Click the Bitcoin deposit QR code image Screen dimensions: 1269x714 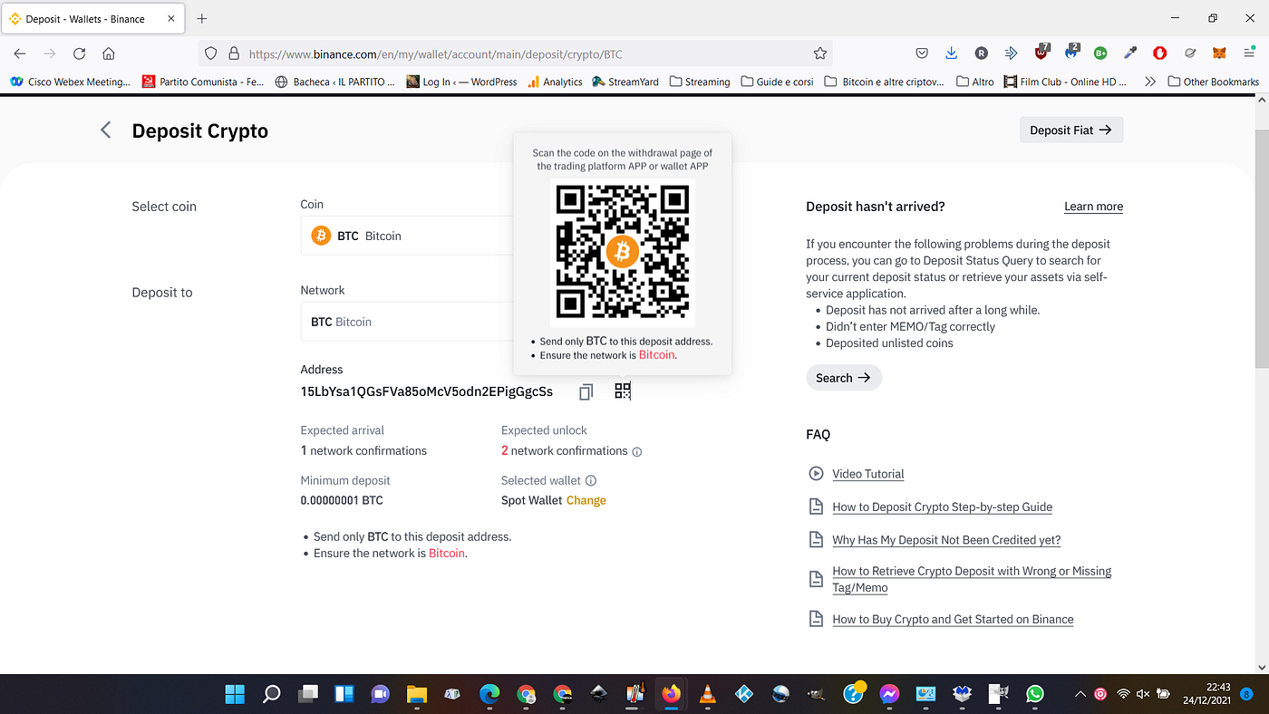point(623,252)
